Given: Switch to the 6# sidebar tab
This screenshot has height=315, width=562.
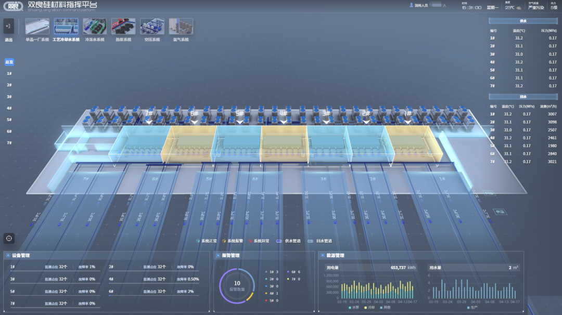Looking at the screenshot, I should (x=9, y=132).
